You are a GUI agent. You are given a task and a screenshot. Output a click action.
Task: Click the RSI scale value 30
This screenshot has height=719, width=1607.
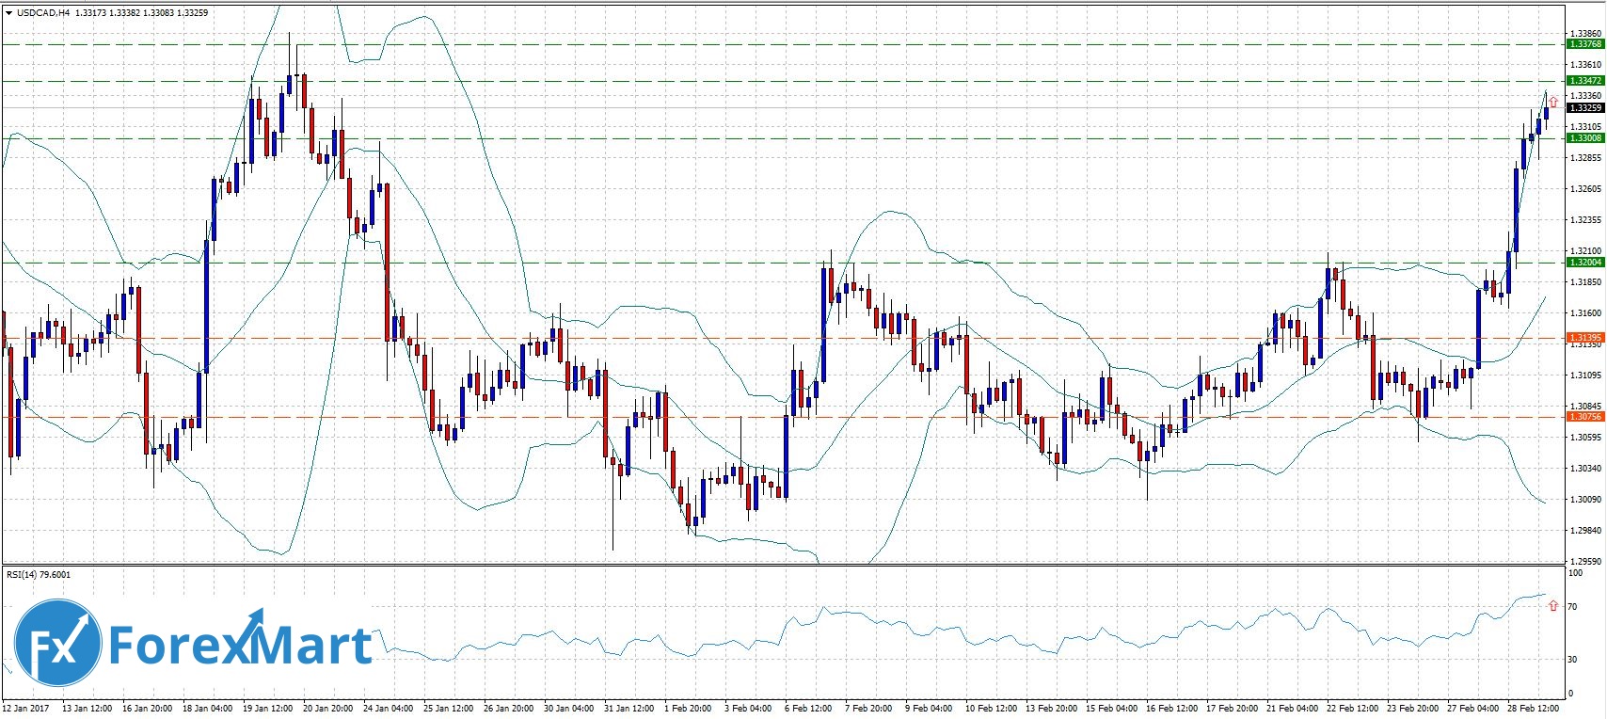coord(1572,660)
